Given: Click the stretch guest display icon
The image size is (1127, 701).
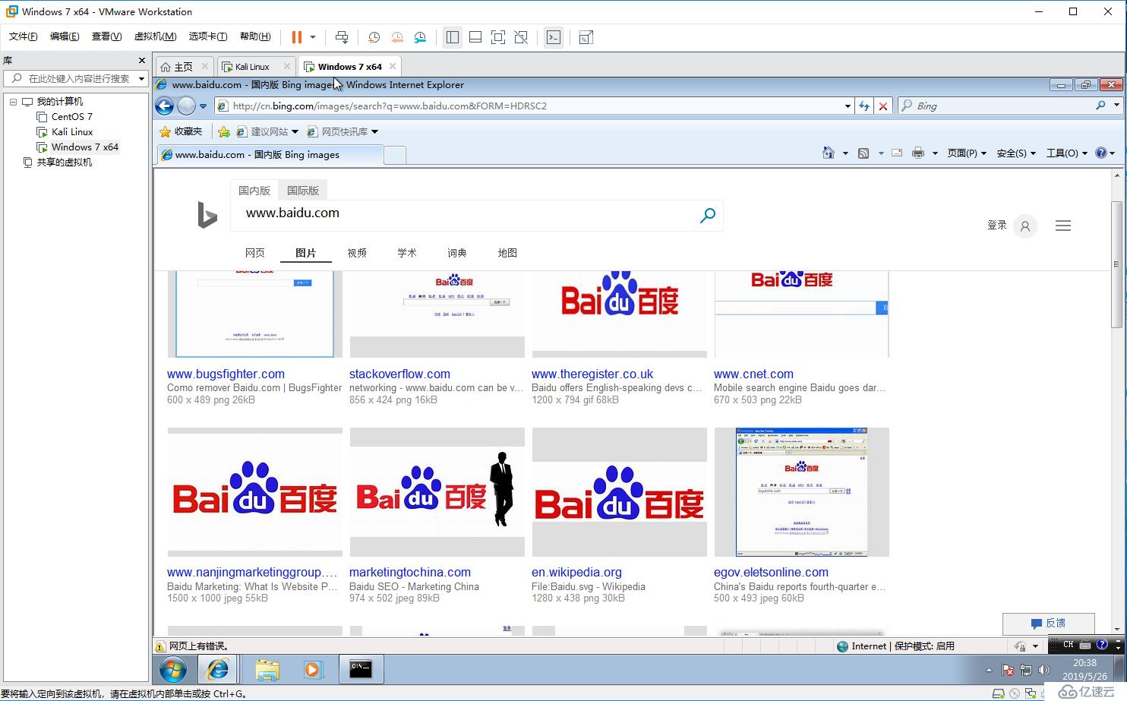Looking at the screenshot, I should tap(586, 37).
